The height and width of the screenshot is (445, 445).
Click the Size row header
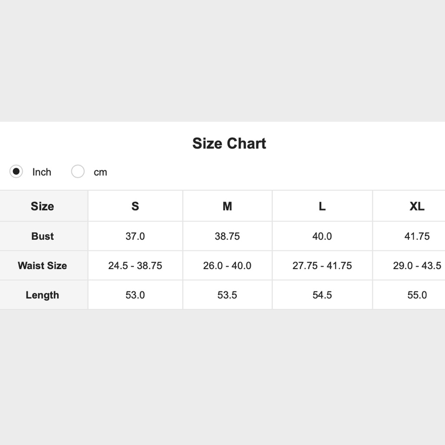point(42,206)
